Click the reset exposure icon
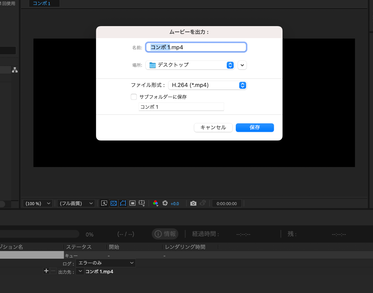 (x=165, y=203)
